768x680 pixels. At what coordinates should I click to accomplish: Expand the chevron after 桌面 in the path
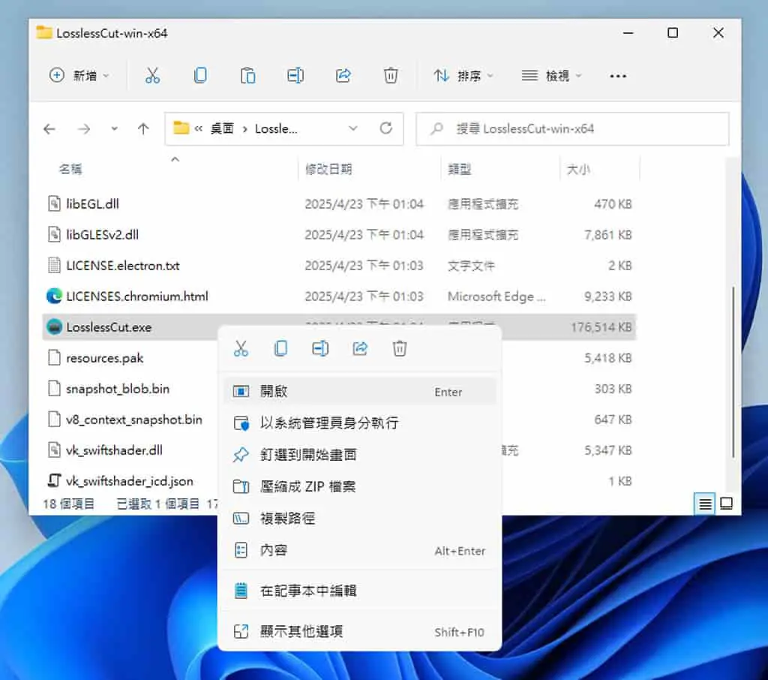point(244,129)
